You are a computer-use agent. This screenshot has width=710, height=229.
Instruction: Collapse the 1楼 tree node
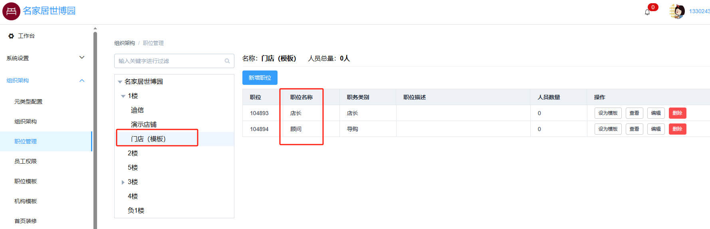click(x=123, y=96)
